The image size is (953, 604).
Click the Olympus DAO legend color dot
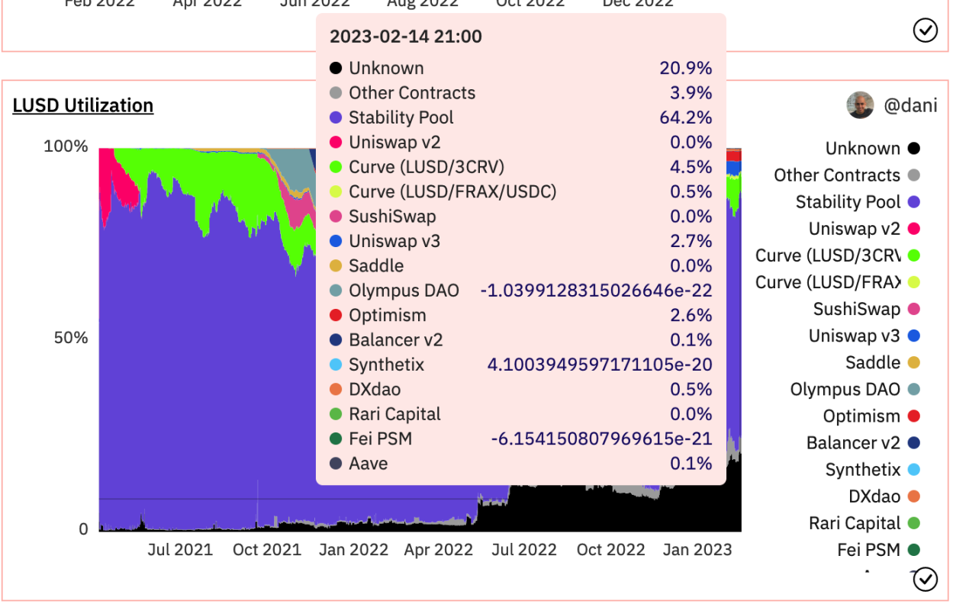(x=913, y=390)
